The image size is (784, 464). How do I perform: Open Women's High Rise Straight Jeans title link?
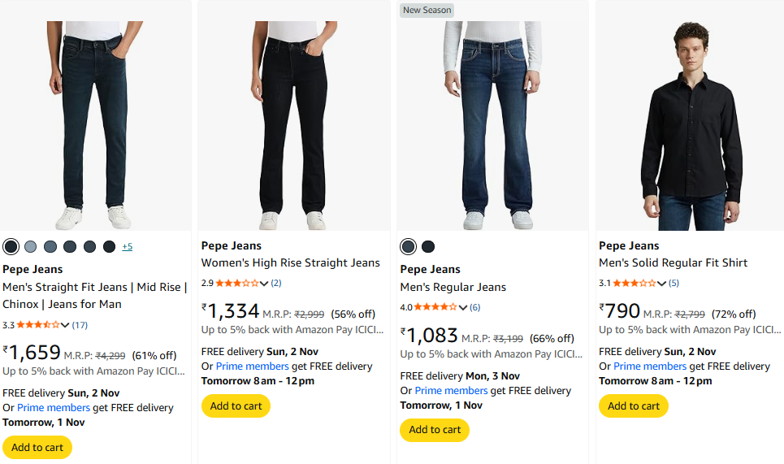point(291,262)
